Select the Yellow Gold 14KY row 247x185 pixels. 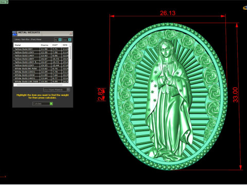click(41, 55)
